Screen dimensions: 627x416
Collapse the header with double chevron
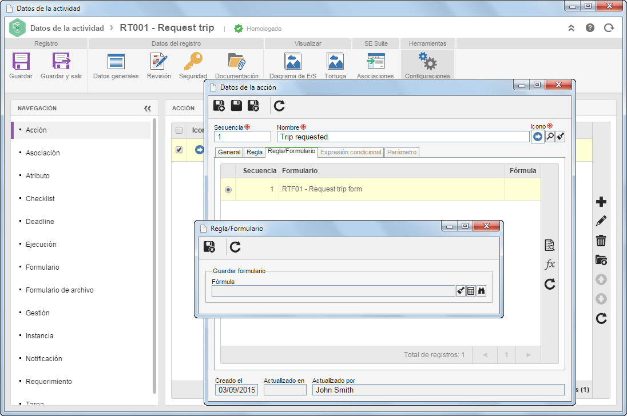pos(571,28)
